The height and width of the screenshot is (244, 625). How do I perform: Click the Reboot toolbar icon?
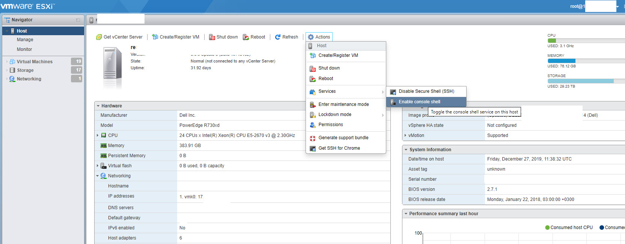click(x=246, y=37)
